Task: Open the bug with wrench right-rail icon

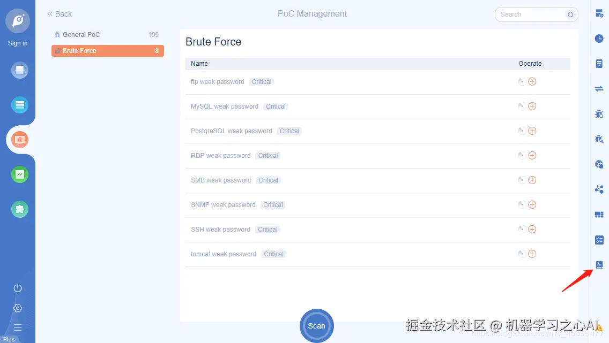Action: pyautogui.click(x=599, y=139)
